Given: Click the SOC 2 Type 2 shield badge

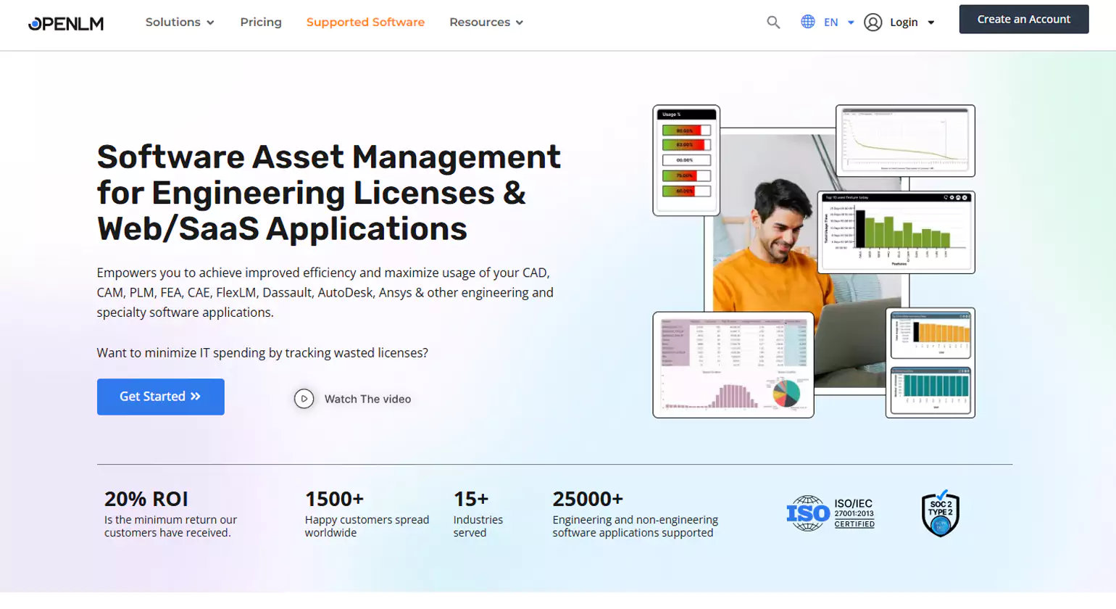Looking at the screenshot, I should pyautogui.click(x=941, y=513).
